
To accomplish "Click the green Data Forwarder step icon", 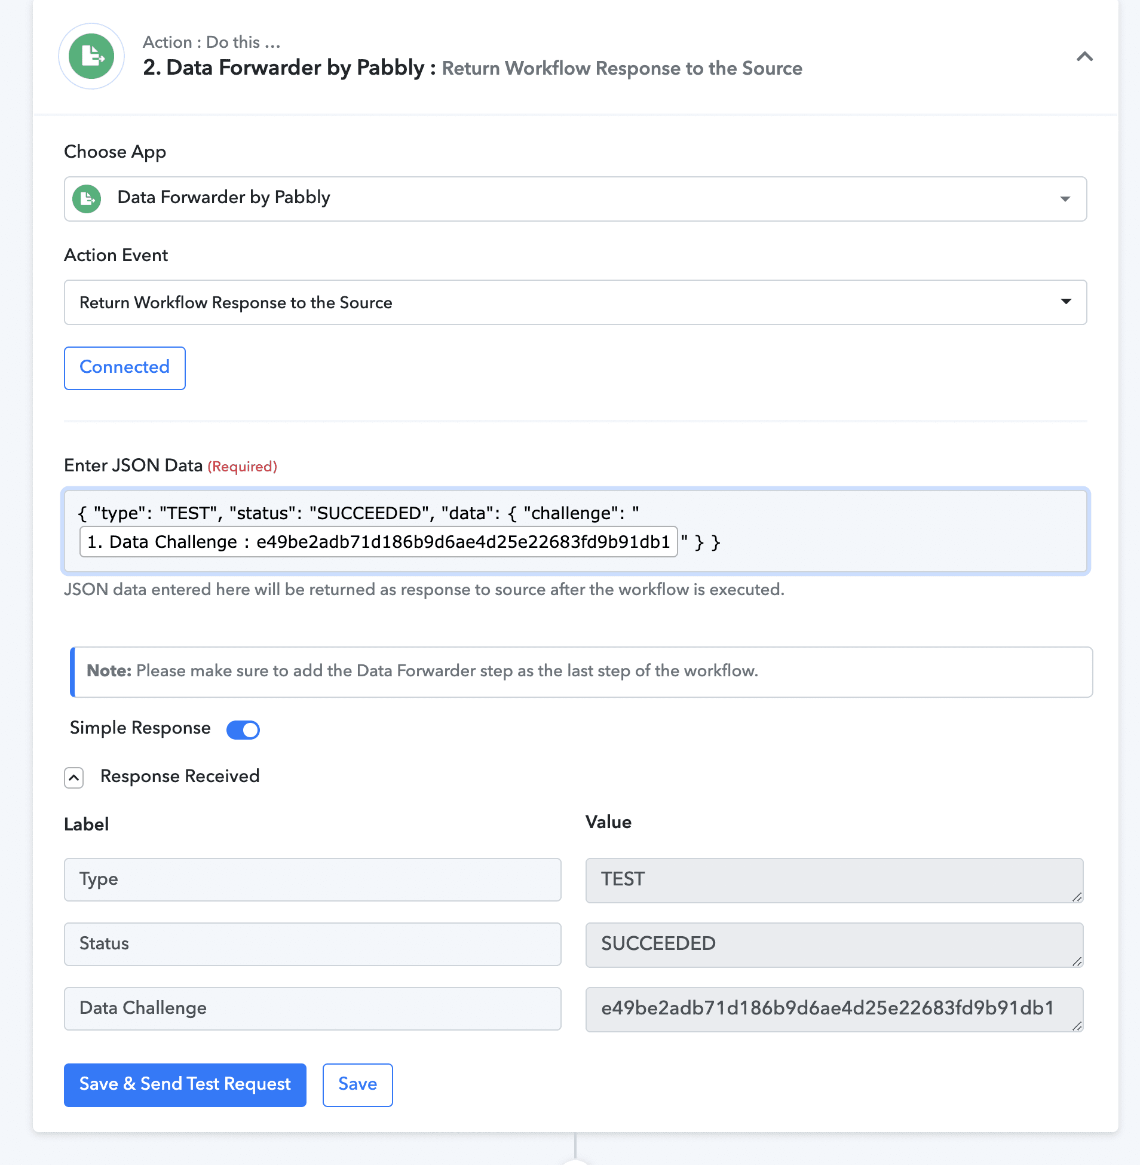I will click(91, 56).
